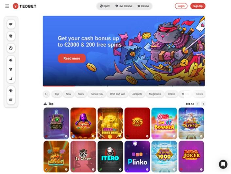Open the live chat bubble icon
Viewport: 231px width, 174px height.
click(x=223, y=164)
